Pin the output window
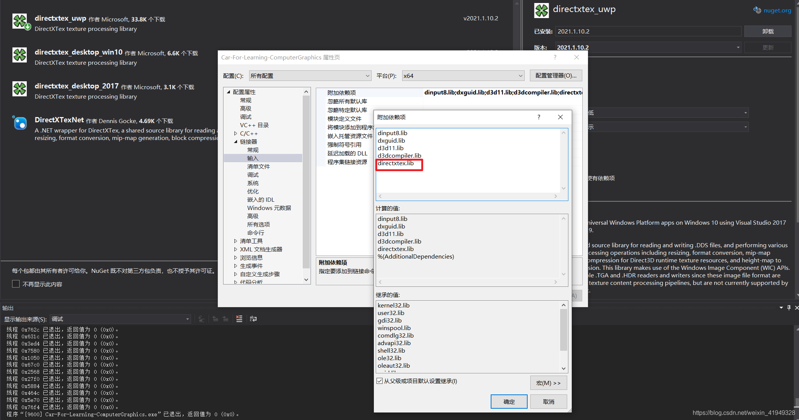Image resolution: width=799 pixels, height=420 pixels. coord(788,307)
